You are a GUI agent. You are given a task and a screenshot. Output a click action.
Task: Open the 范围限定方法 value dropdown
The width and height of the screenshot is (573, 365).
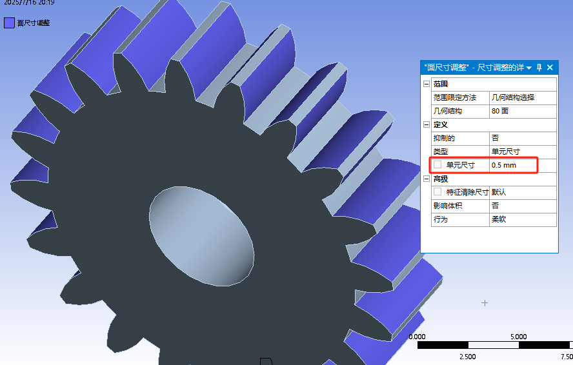pos(522,98)
